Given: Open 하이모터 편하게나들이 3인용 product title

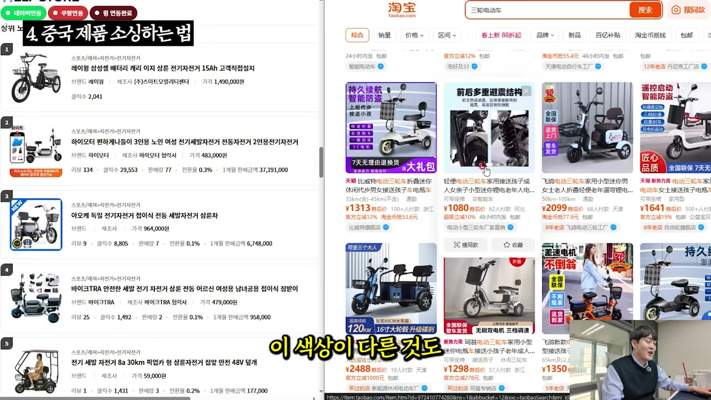Looking at the screenshot, I should click(184, 142).
